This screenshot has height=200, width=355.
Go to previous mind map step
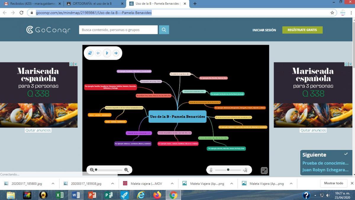[98, 53]
